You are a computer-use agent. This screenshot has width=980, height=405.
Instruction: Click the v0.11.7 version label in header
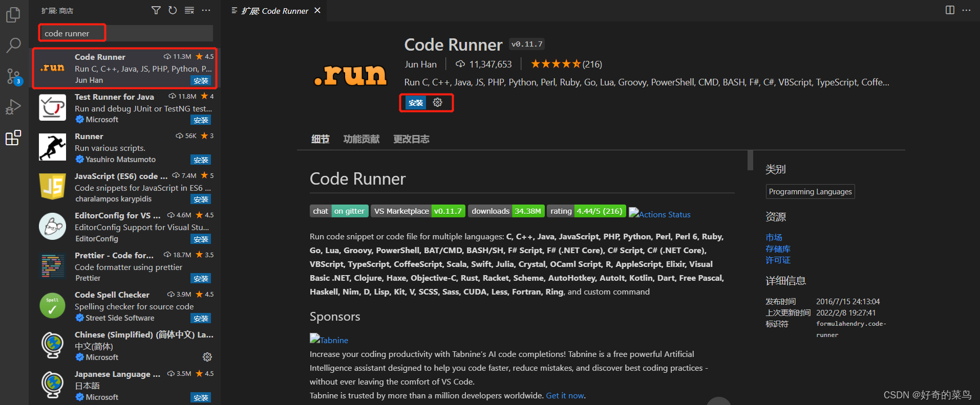(526, 44)
